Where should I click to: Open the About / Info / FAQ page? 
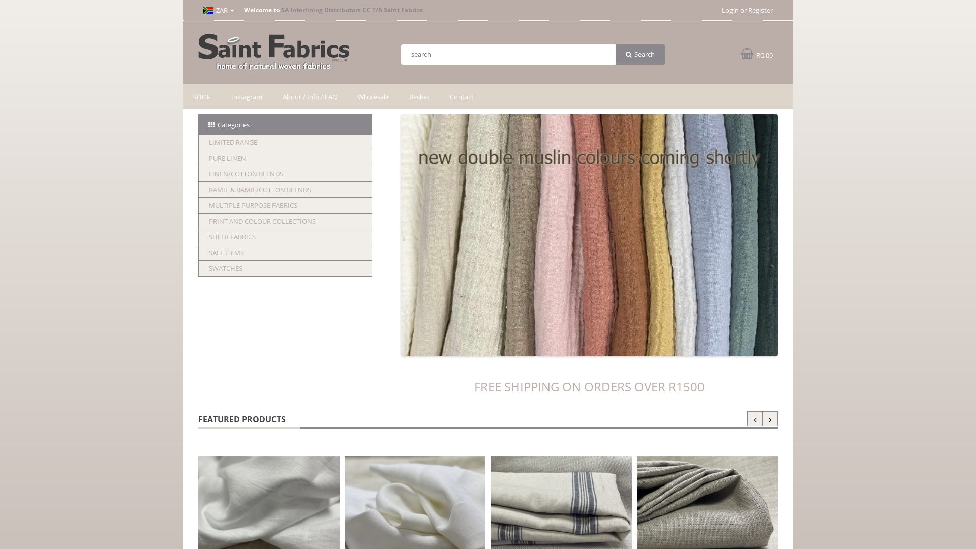click(x=310, y=97)
